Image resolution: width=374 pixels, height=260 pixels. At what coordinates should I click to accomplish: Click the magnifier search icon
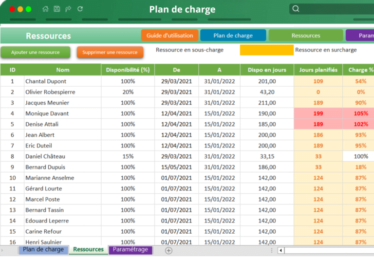click(296, 9)
